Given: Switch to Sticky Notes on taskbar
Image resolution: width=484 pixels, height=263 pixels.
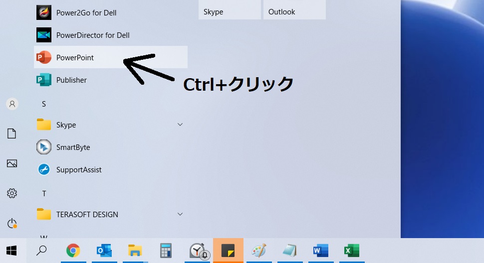Looking at the screenshot, I should pos(228,251).
